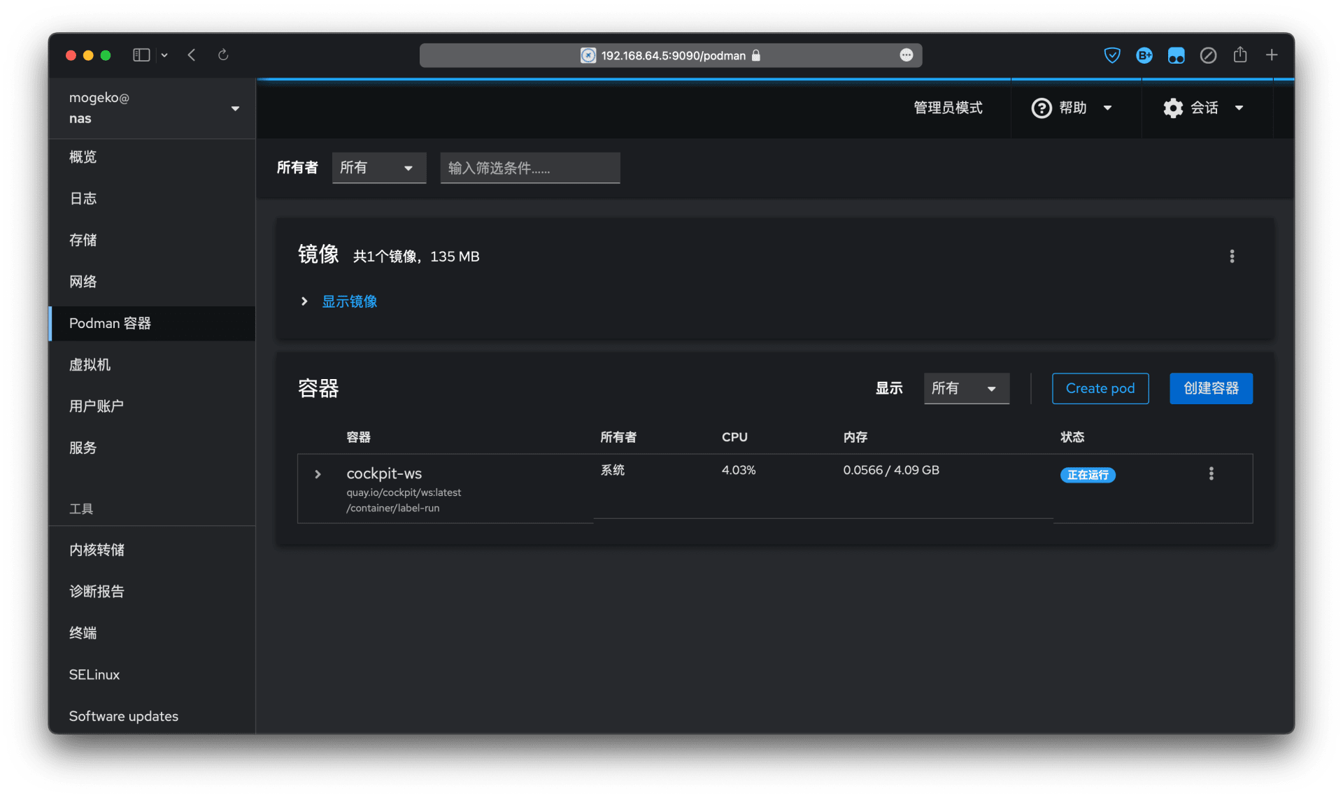Image resolution: width=1343 pixels, height=798 pixels.
Task: Open the owner (所有者) filter dropdown
Action: click(378, 168)
